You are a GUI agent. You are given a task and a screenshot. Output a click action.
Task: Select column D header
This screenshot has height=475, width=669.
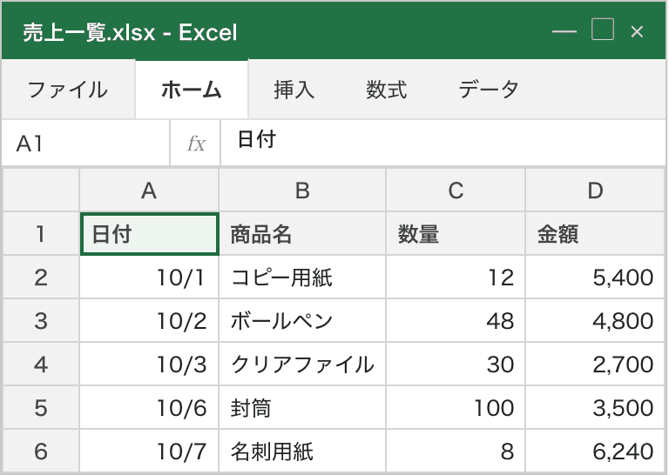(595, 190)
